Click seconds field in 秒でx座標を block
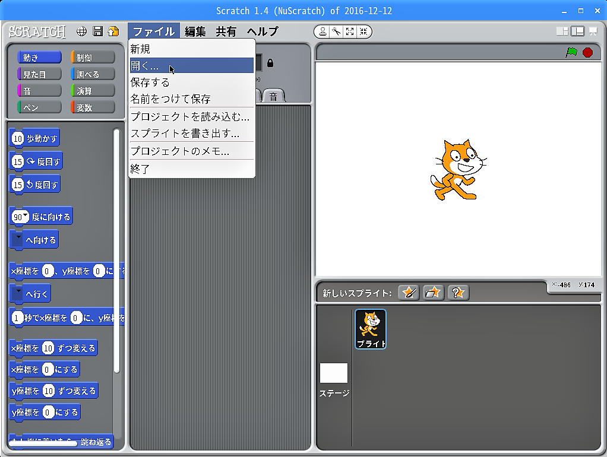 pos(16,318)
